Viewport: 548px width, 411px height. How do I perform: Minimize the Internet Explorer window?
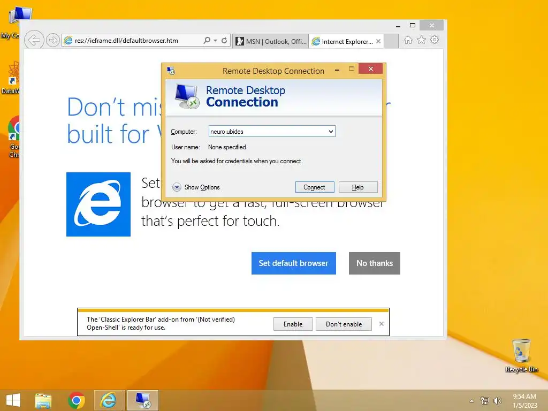click(x=398, y=26)
